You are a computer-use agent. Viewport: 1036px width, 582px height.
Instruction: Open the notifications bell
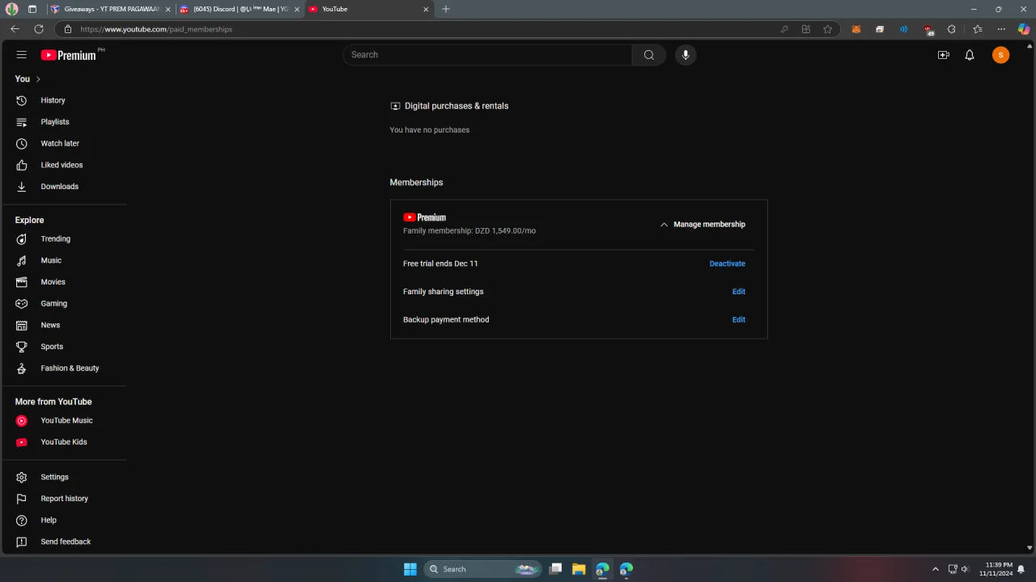pos(970,55)
